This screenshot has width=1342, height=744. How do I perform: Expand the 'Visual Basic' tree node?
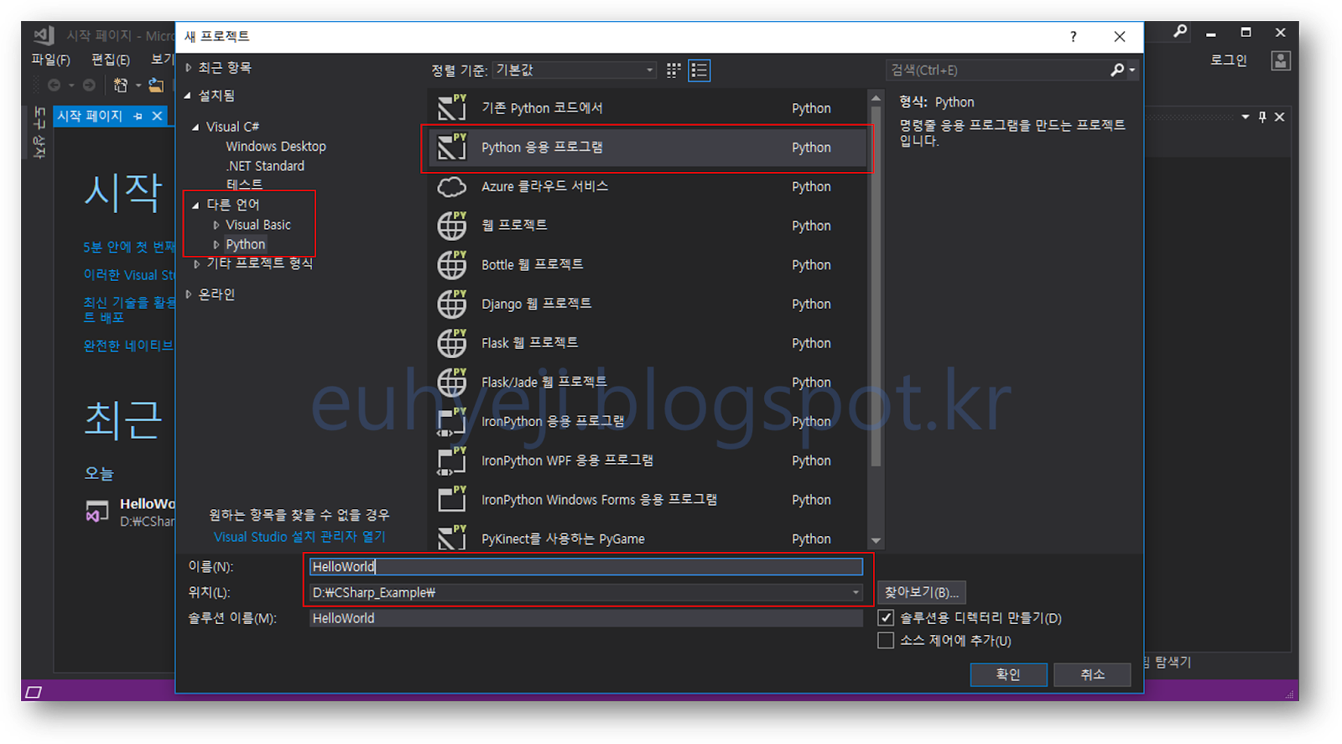tap(216, 225)
